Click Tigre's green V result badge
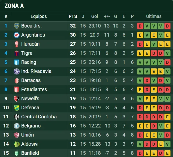 [167, 53]
